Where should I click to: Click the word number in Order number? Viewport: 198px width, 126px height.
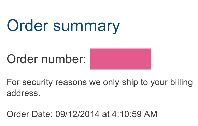(x=63, y=59)
